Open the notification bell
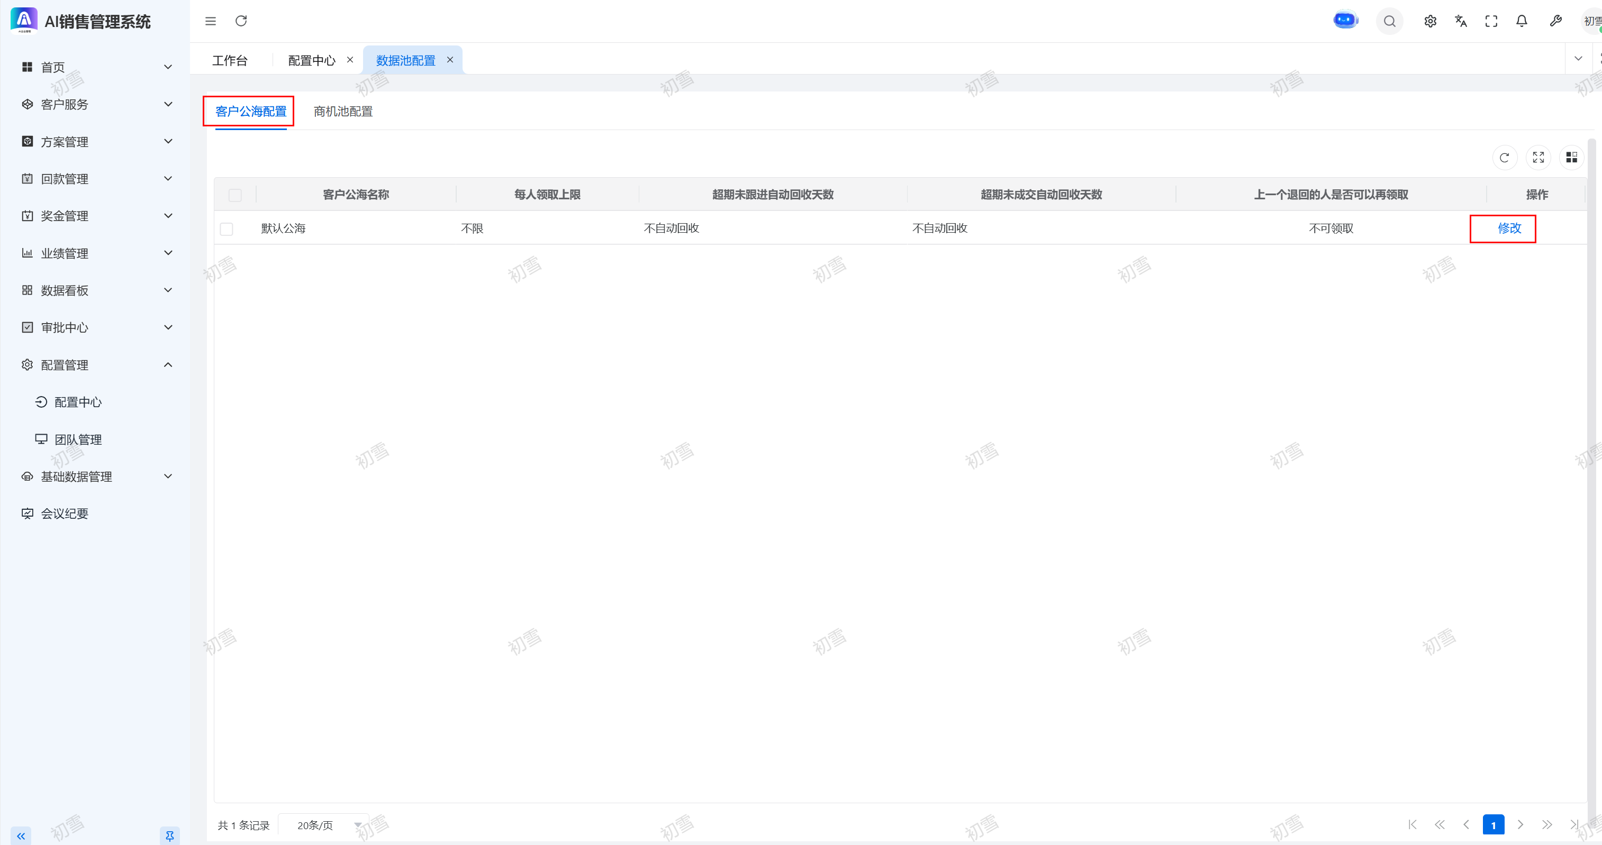 pyautogui.click(x=1522, y=22)
